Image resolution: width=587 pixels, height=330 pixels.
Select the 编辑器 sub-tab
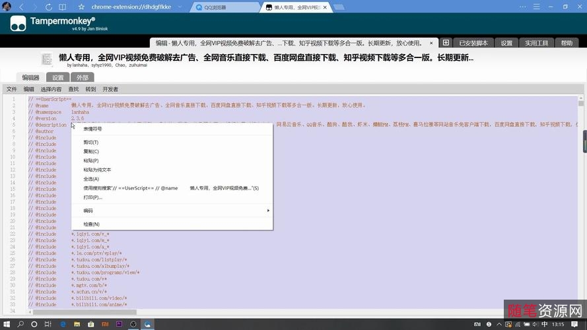pos(30,77)
